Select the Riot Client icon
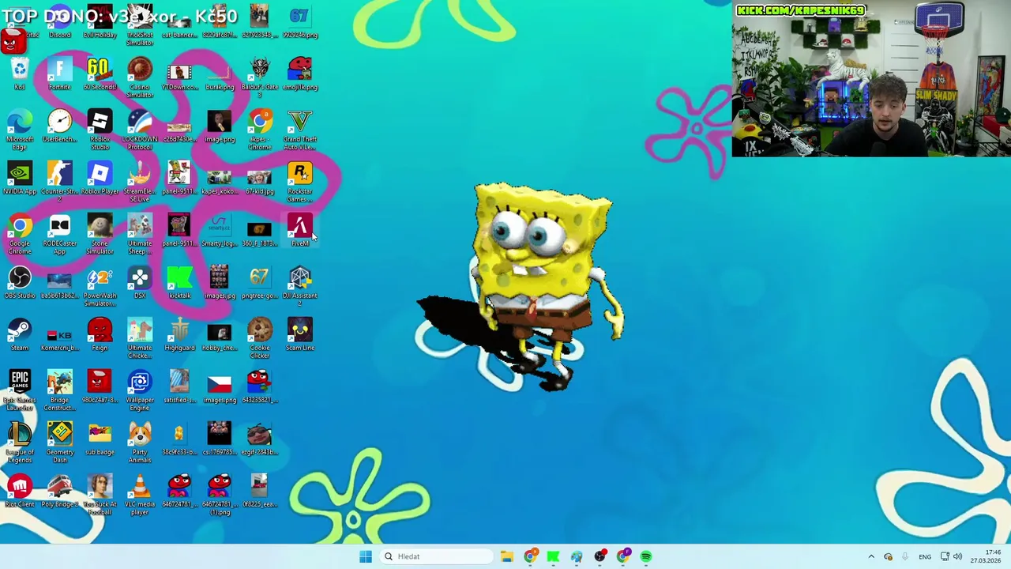The width and height of the screenshot is (1011, 569). click(20, 491)
